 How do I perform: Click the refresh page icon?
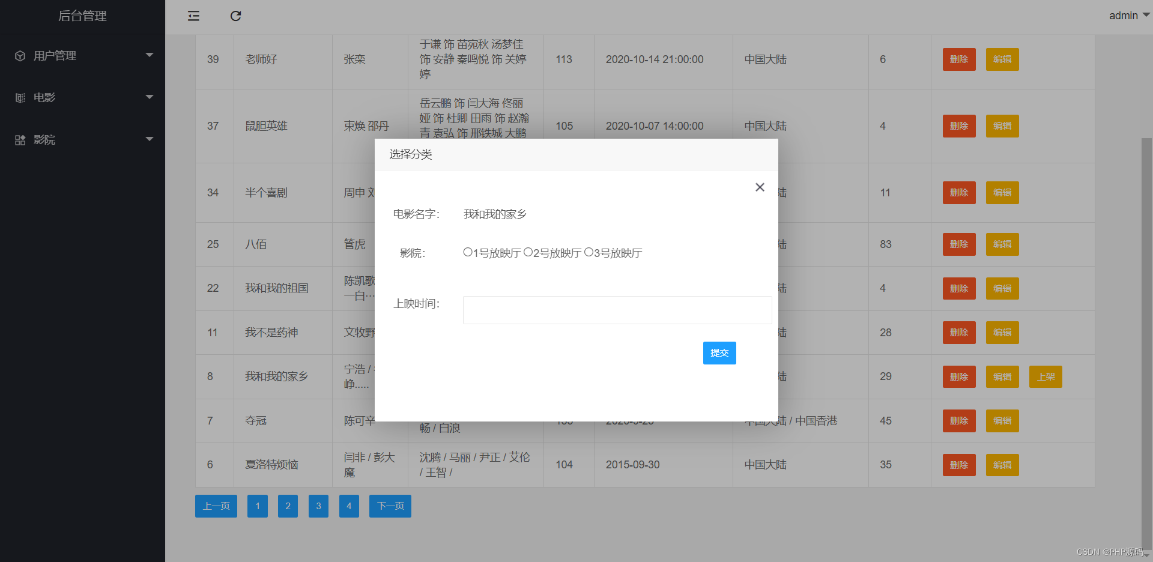point(235,16)
